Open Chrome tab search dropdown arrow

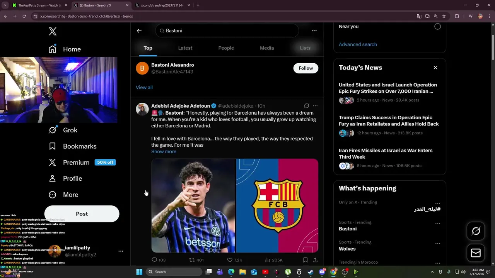[5, 5]
